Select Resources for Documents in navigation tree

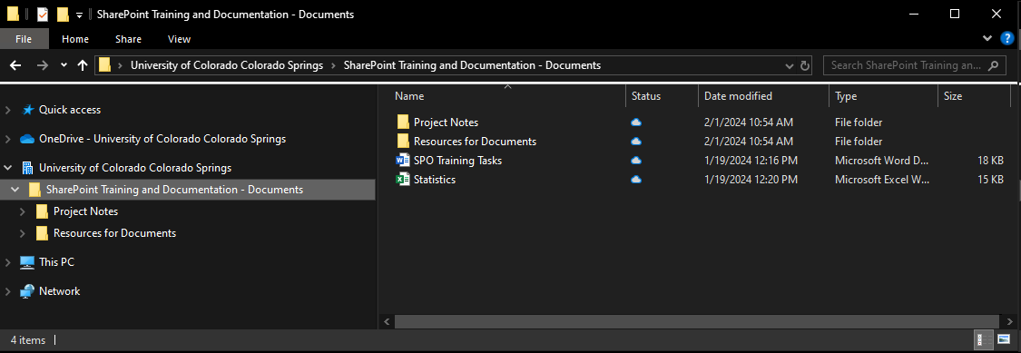[x=114, y=233]
